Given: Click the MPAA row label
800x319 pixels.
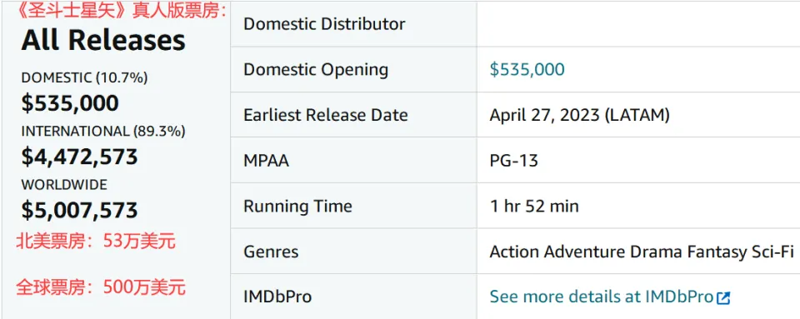Looking at the screenshot, I should 267,161.
